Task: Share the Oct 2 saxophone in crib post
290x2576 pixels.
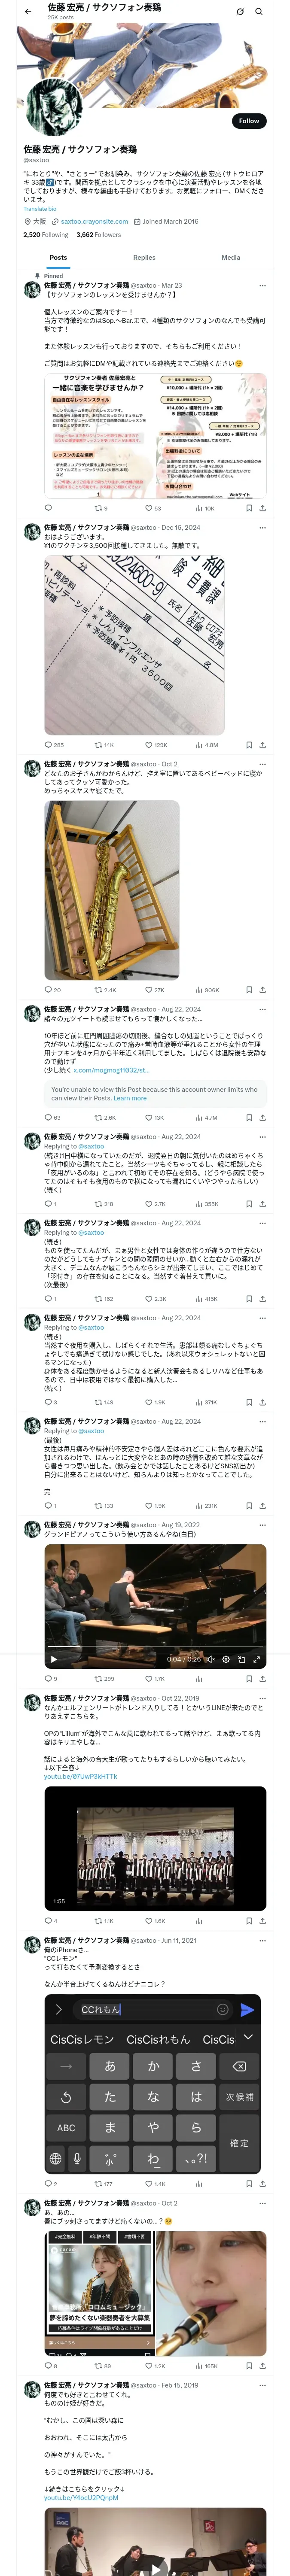Action: click(262, 990)
